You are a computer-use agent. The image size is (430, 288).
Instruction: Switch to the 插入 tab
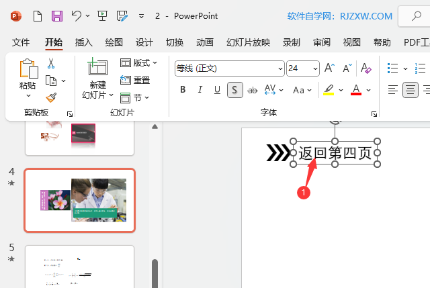(83, 42)
